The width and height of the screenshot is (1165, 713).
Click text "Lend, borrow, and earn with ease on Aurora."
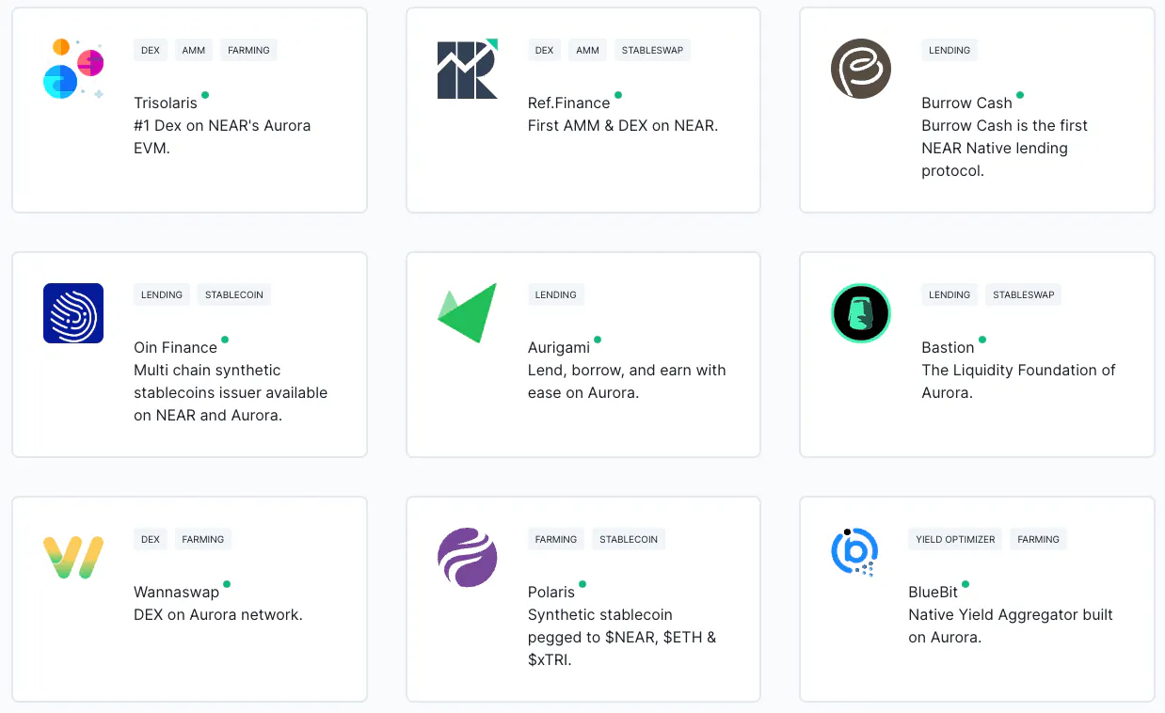tap(627, 382)
